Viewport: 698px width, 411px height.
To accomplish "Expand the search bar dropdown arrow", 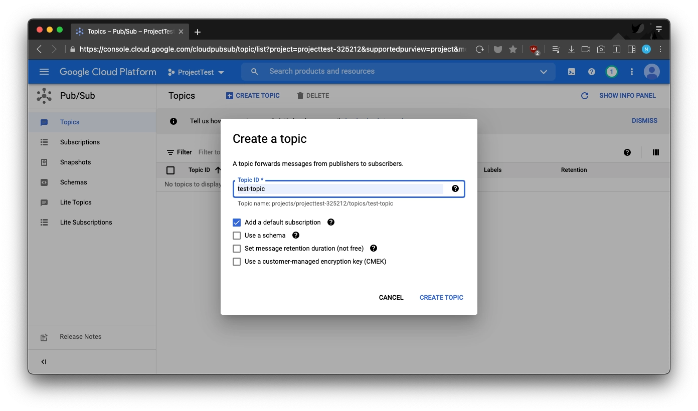I will tap(544, 72).
